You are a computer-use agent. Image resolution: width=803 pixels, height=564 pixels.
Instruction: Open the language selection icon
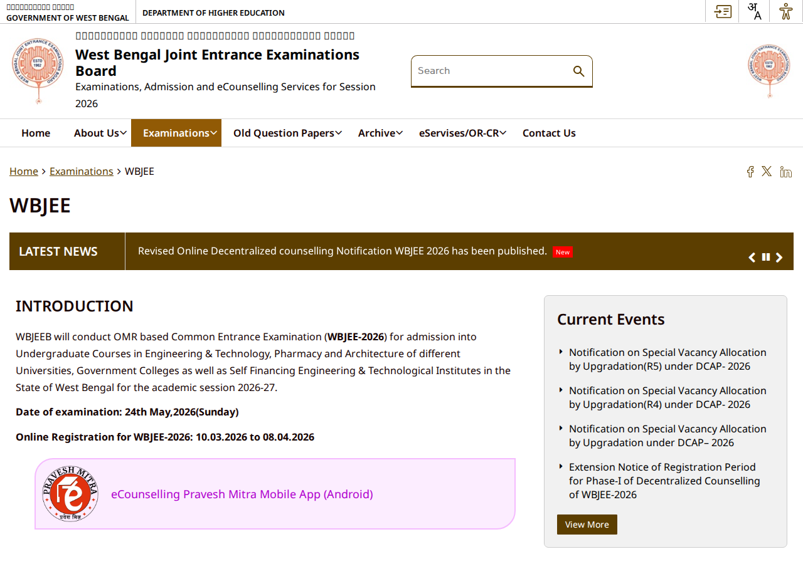click(x=755, y=11)
